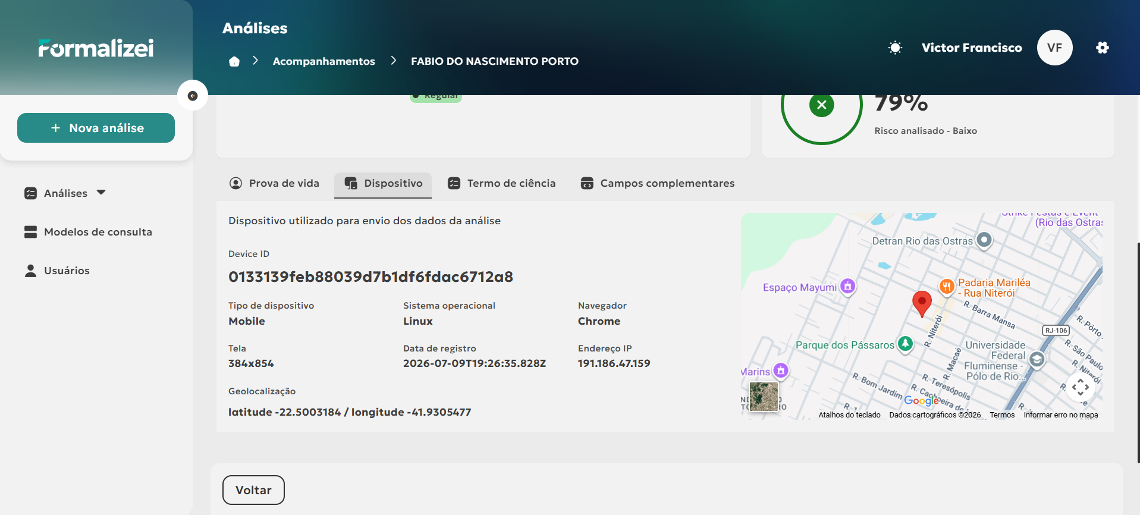
Task: Toggle light theme sun icon
Action: pyautogui.click(x=895, y=48)
